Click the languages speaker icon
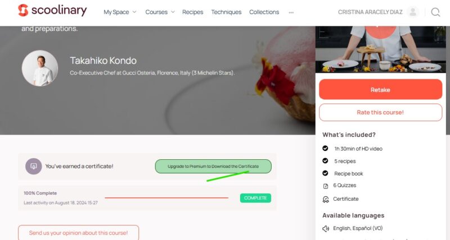 pyautogui.click(x=325, y=228)
